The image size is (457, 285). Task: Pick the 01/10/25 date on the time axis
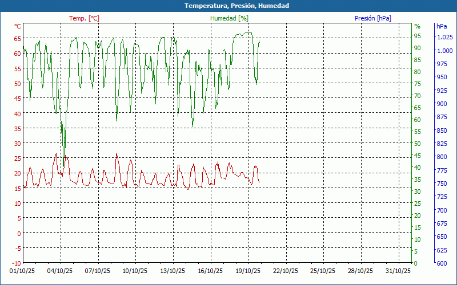23,271
